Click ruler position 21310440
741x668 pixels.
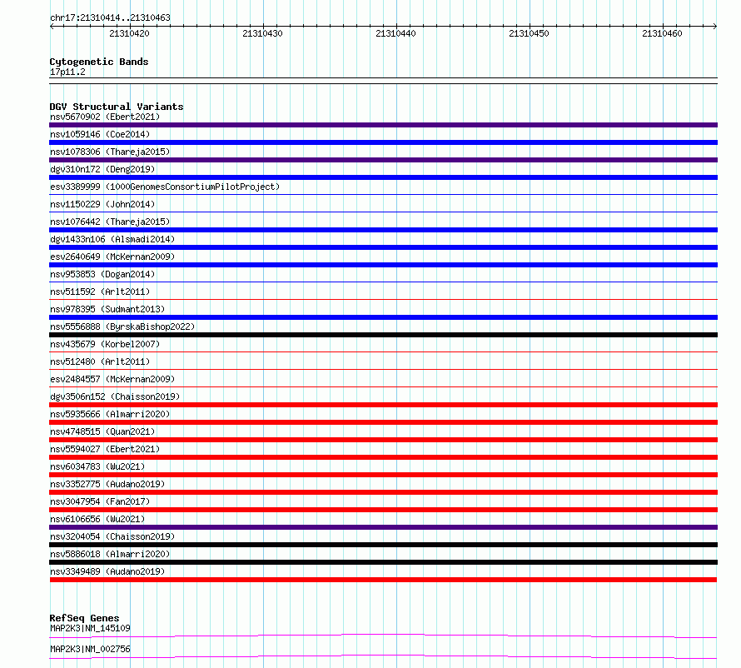click(x=395, y=33)
